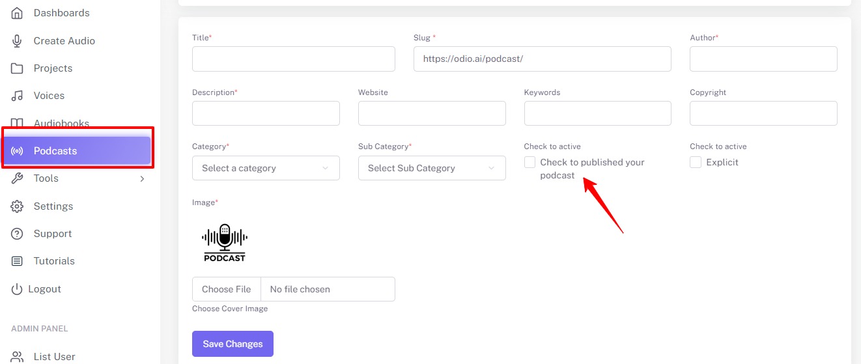Click the Create Audio microphone icon
Viewport: 861px width, 364px height.
coord(18,40)
